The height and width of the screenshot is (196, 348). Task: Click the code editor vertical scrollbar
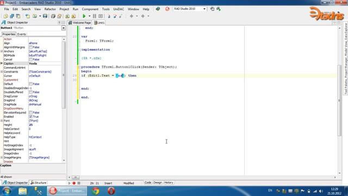tap(339, 100)
